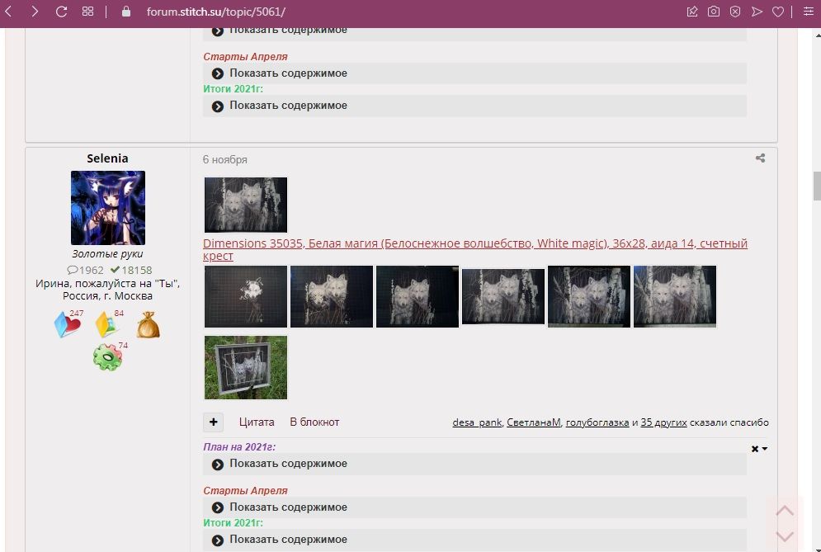Click the heart bookmark icon in toolbar
Screen dimensions: 821x552
(x=777, y=12)
